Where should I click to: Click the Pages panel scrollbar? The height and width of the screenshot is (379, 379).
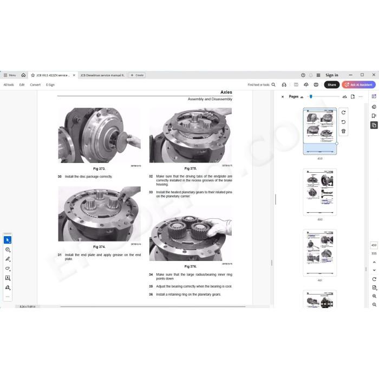366,269
